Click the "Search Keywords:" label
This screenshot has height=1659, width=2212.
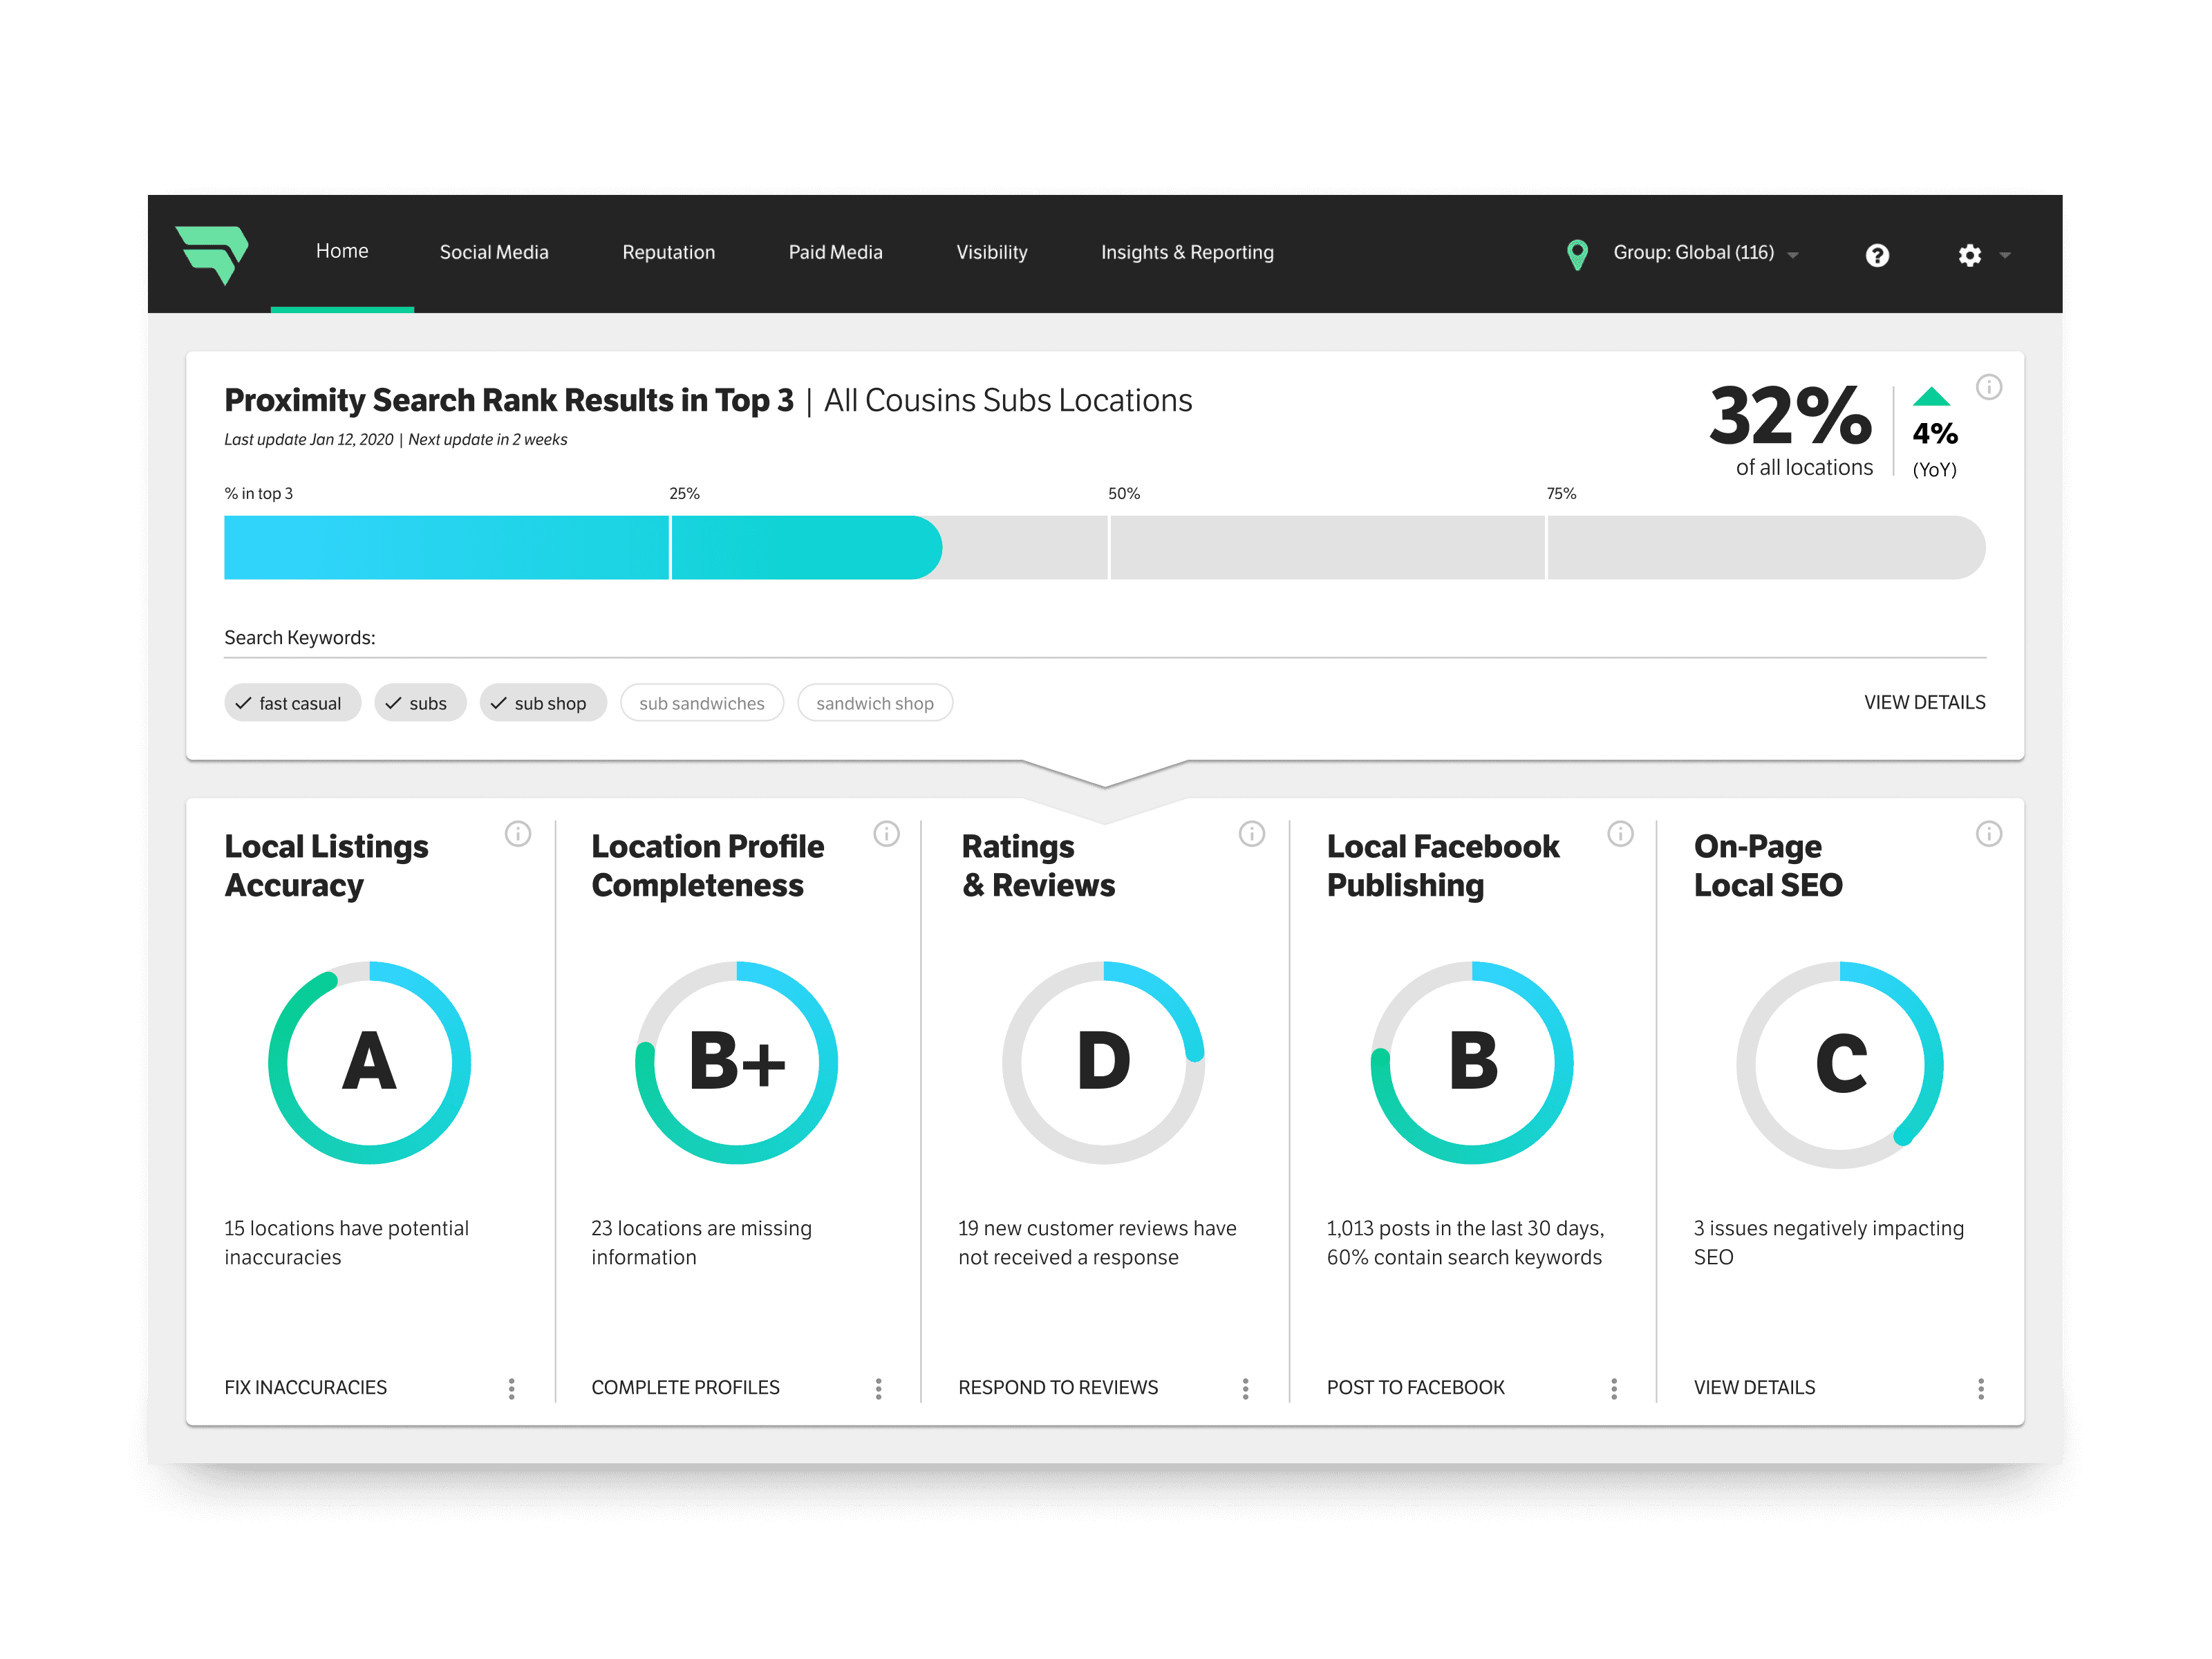tap(300, 637)
